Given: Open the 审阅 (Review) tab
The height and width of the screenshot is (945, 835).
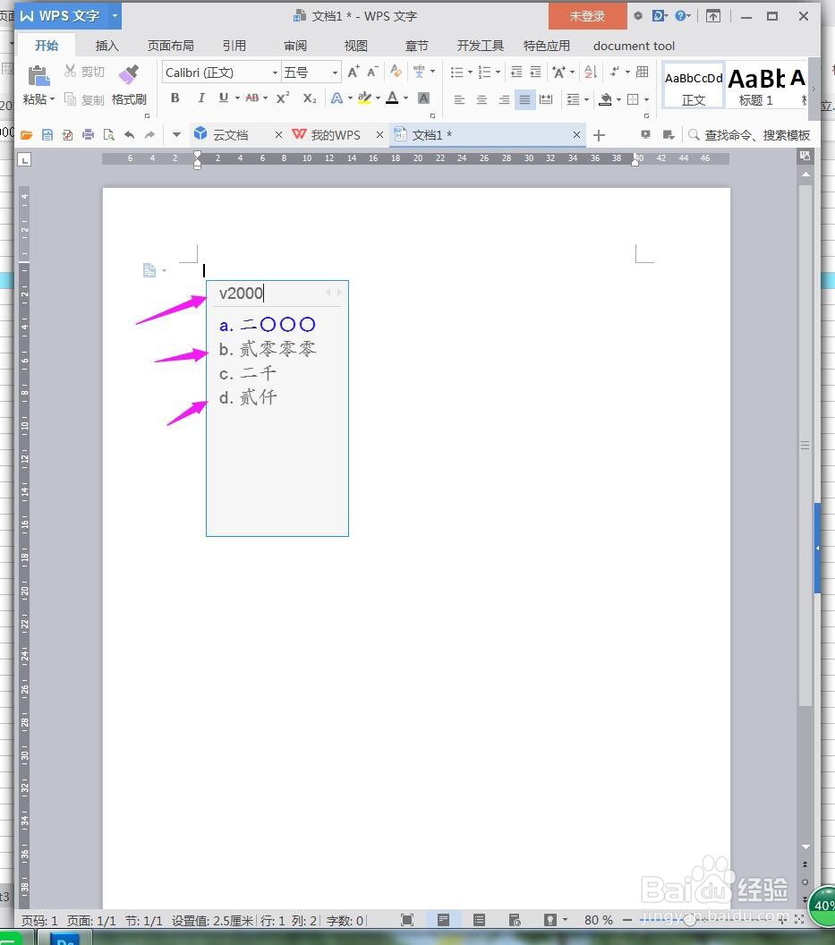Looking at the screenshot, I should [294, 46].
